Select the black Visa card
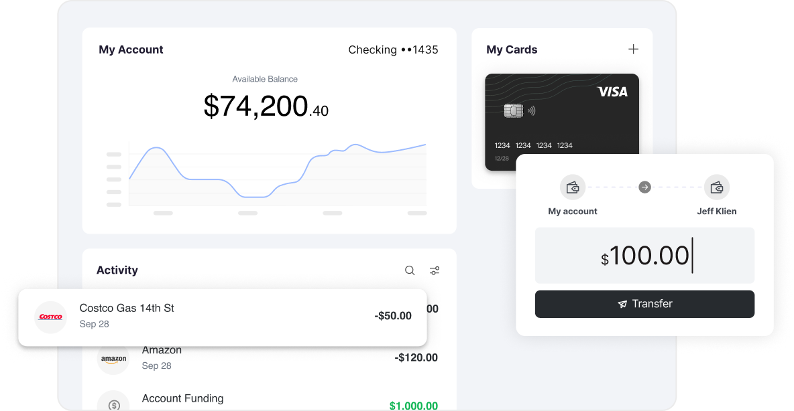Screen dimensions: 794x411 pos(561,114)
